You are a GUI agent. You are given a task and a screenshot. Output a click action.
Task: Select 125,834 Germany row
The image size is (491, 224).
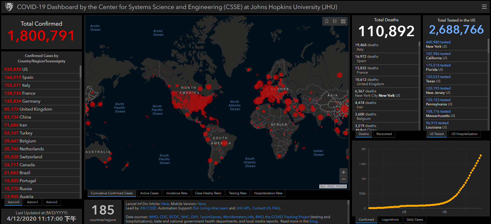(x=41, y=101)
